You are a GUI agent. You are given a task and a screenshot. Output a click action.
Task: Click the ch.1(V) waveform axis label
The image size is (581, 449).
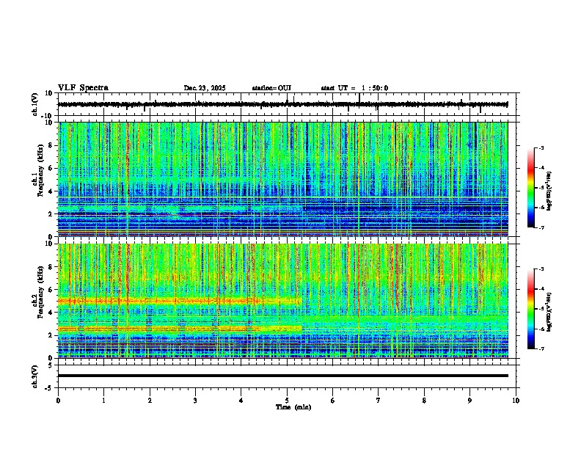point(35,104)
